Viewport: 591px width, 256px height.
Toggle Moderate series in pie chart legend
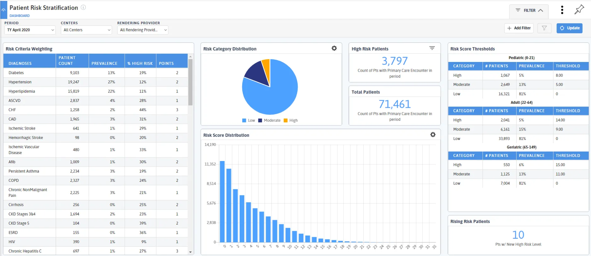pos(269,120)
